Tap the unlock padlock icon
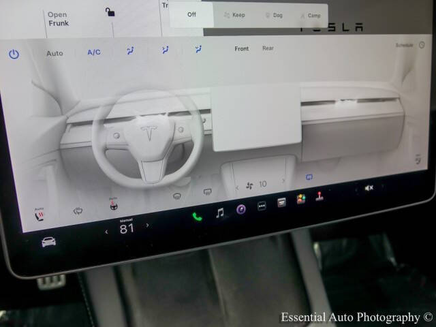The height and width of the screenshot is (327, 436). click(110, 12)
